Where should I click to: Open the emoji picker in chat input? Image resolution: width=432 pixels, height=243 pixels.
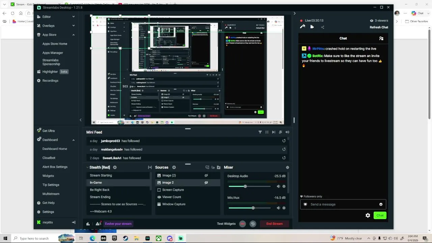[x=381, y=204]
